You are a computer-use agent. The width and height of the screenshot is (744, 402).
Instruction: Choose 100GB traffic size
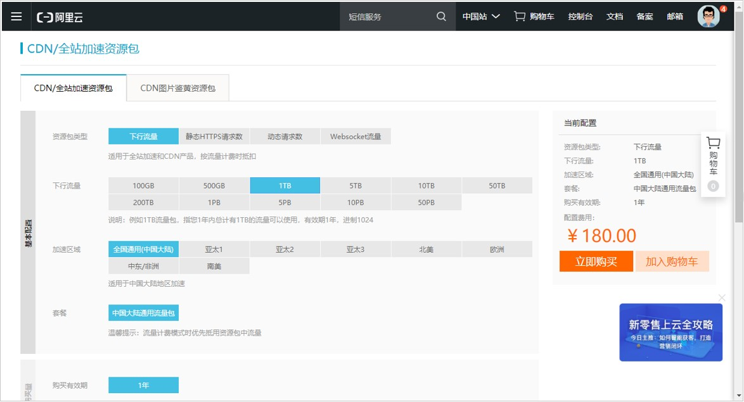pos(143,186)
